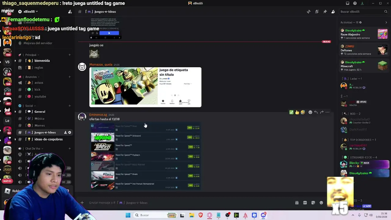Image resolution: width=391 pixels, height=220 pixels.
Task: Select the V5 server icon
Action: tap(7, 62)
